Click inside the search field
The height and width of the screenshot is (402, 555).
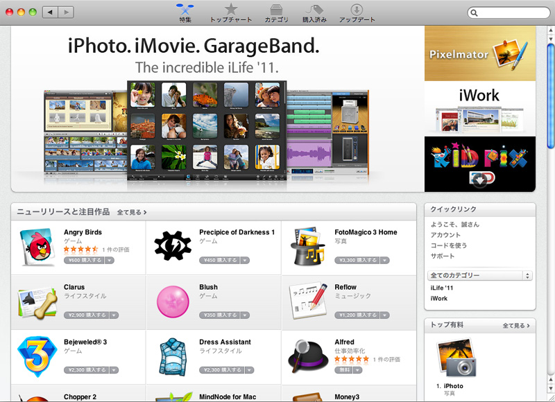[511, 12]
